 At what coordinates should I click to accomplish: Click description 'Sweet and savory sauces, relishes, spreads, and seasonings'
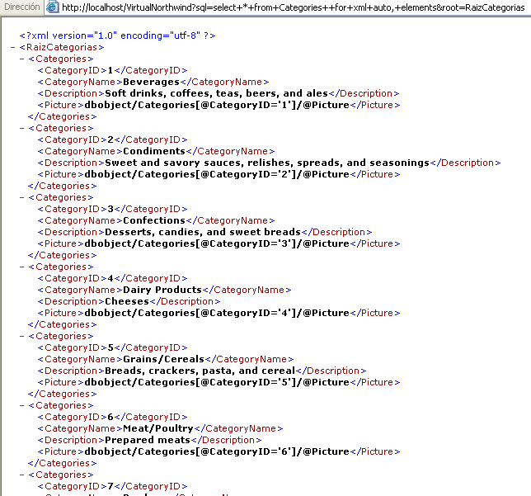point(267,163)
